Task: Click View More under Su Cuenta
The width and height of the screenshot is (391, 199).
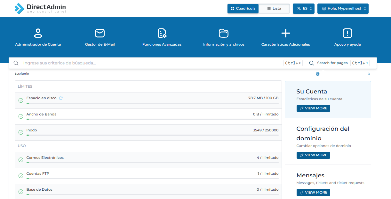Action: (313, 108)
